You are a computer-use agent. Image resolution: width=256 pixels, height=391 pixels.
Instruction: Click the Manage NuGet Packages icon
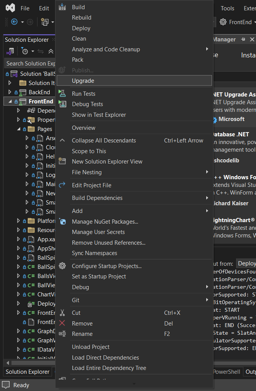pyautogui.click(x=62, y=221)
